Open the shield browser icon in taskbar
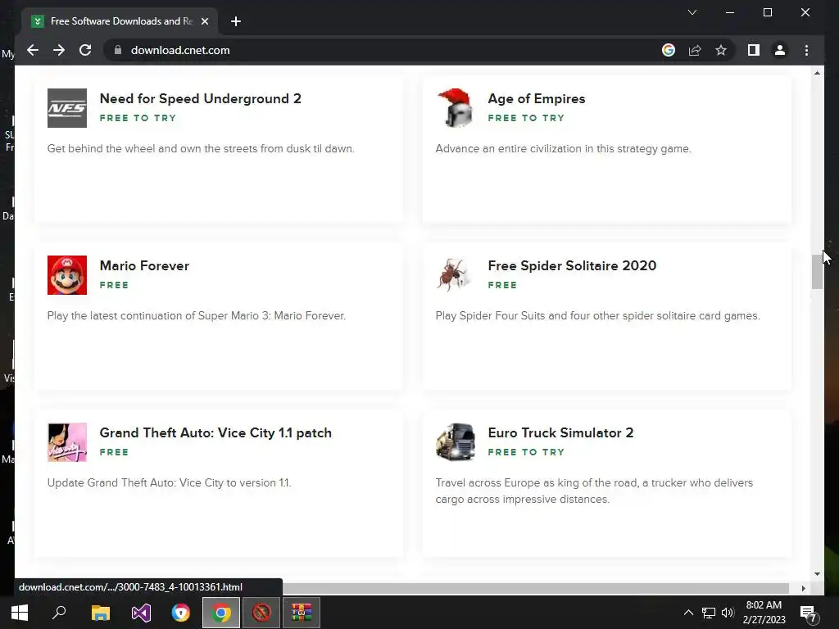Viewport: 839px width, 629px height. click(181, 613)
